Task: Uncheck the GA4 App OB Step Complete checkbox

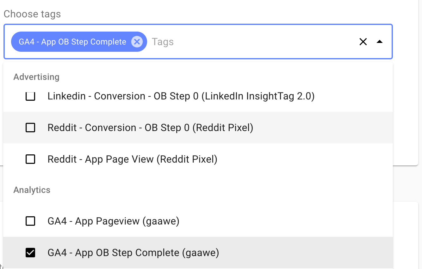Action: (x=30, y=253)
